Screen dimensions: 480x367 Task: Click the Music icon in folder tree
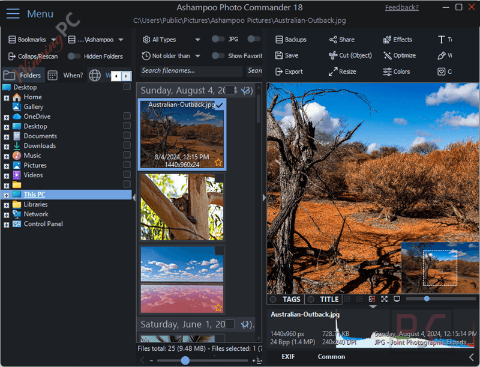(17, 156)
